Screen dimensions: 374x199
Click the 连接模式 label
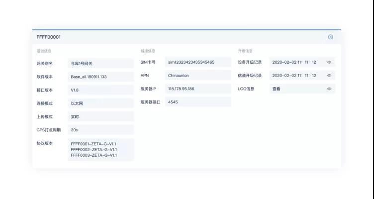tap(45, 103)
